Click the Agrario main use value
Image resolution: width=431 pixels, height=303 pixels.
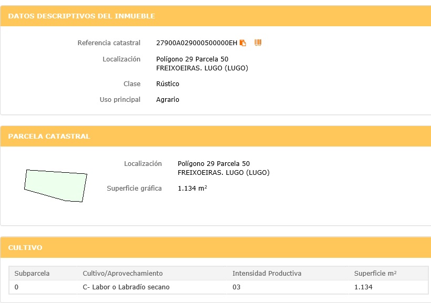point(168,100)
